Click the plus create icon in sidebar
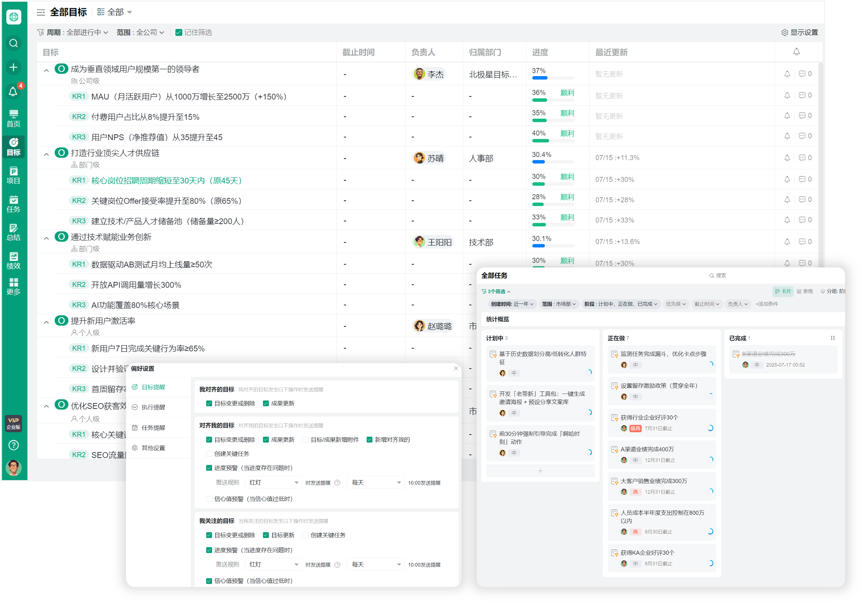Image resolution: width=866 pixels, height=607 pixels. click(x=14, y=68)
